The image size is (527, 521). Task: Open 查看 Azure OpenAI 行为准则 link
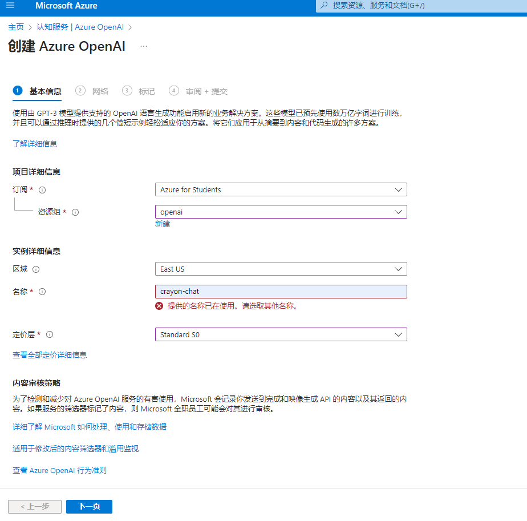click(x=60, y=470)
